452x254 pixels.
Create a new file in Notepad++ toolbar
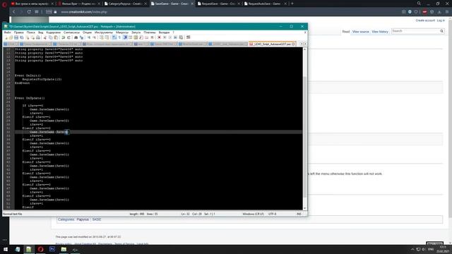tap(6, 37)
